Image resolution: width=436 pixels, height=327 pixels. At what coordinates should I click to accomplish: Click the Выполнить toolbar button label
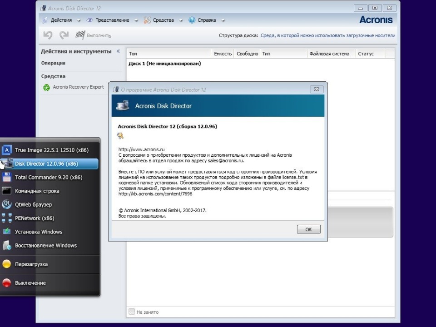(x=99, y=35)
